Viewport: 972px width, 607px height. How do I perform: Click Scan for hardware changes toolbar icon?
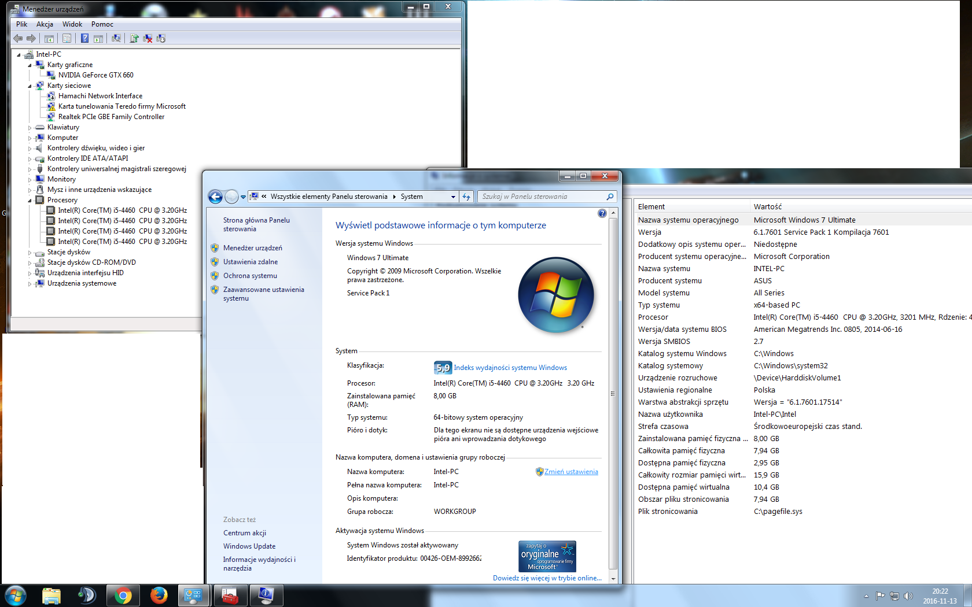pos(116,38)
